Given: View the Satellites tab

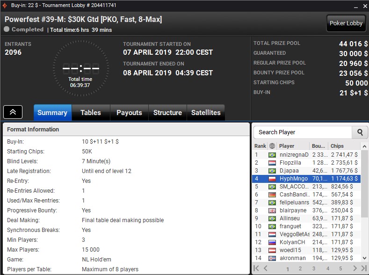Looking at the screenshot, I should (206, 113).
